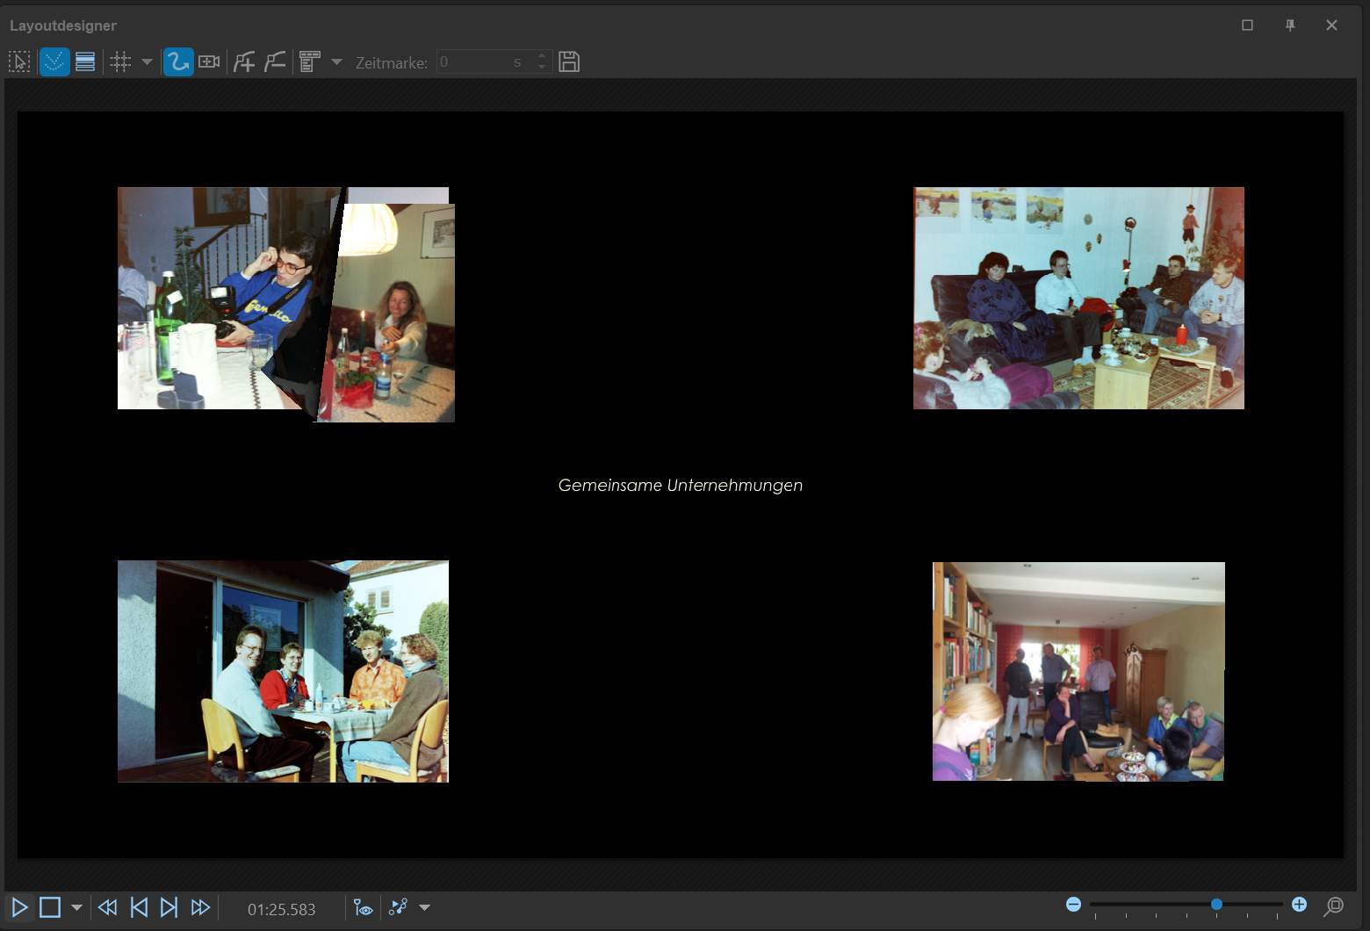
Task: Stop playback with the square stop button
Action: 50,907
